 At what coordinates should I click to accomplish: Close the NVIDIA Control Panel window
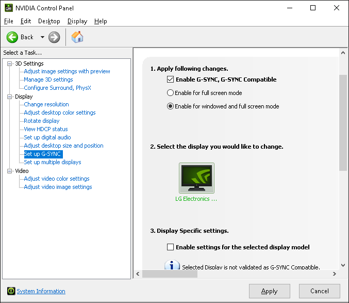[x=337, y=8]
